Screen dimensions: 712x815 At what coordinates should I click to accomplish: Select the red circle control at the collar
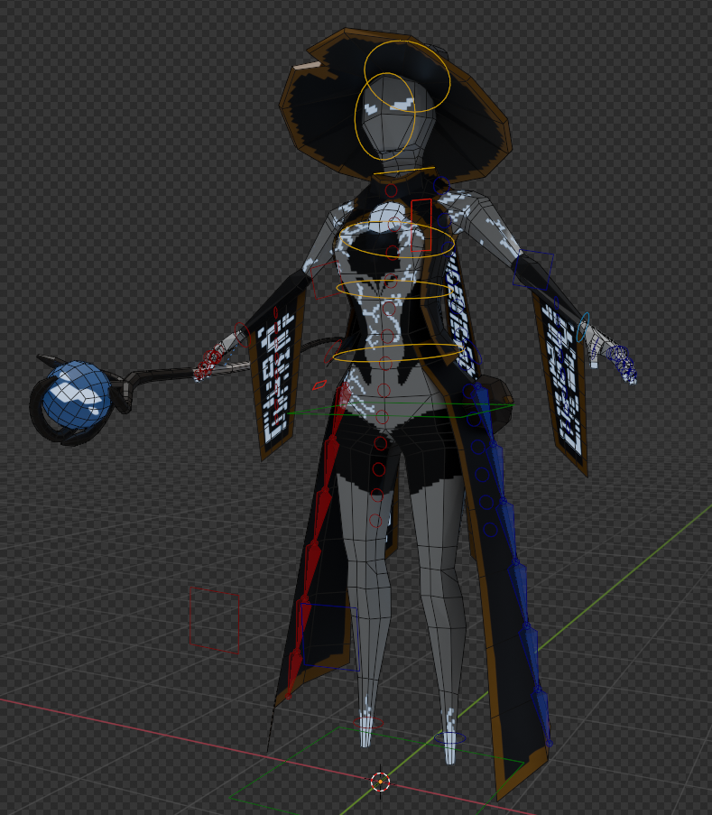(x=392, y=190)
